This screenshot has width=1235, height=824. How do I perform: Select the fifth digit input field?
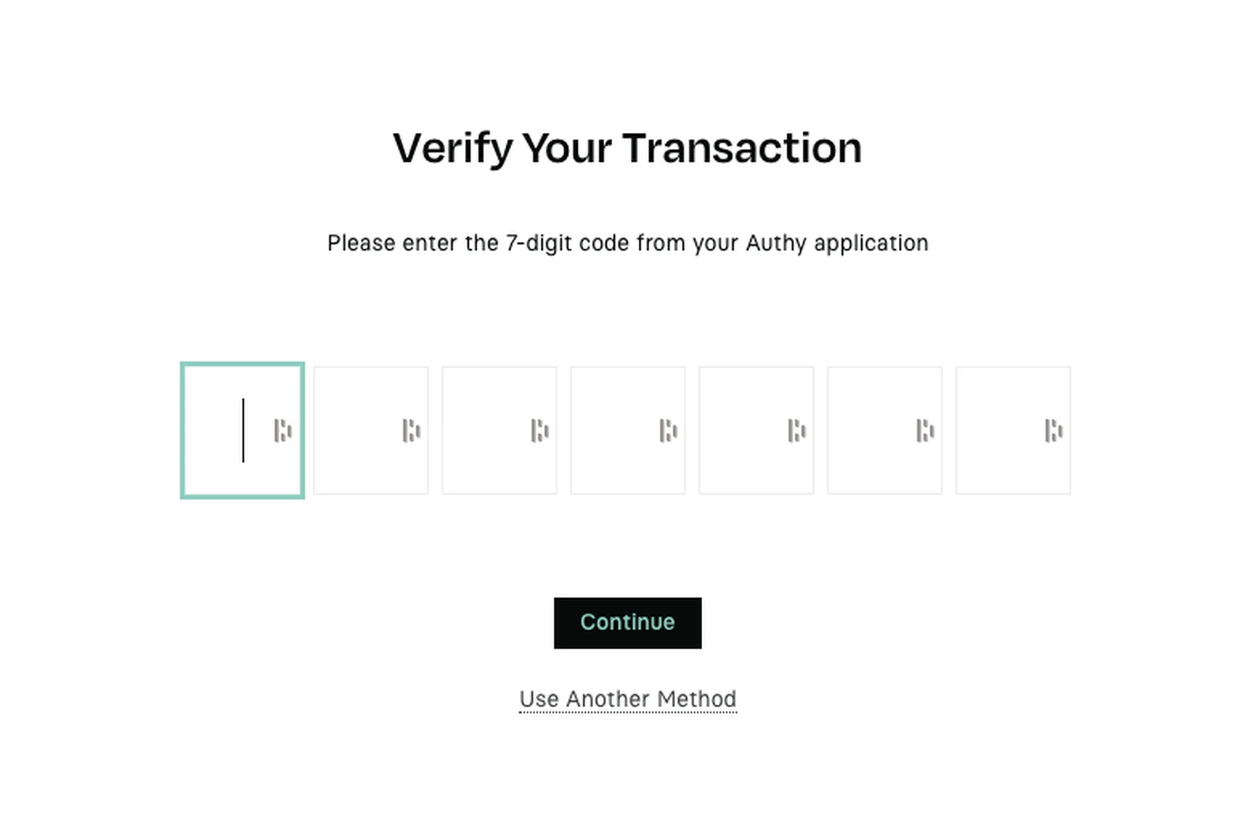[756, 431]
